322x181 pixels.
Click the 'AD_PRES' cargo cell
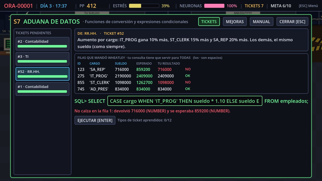99,89
